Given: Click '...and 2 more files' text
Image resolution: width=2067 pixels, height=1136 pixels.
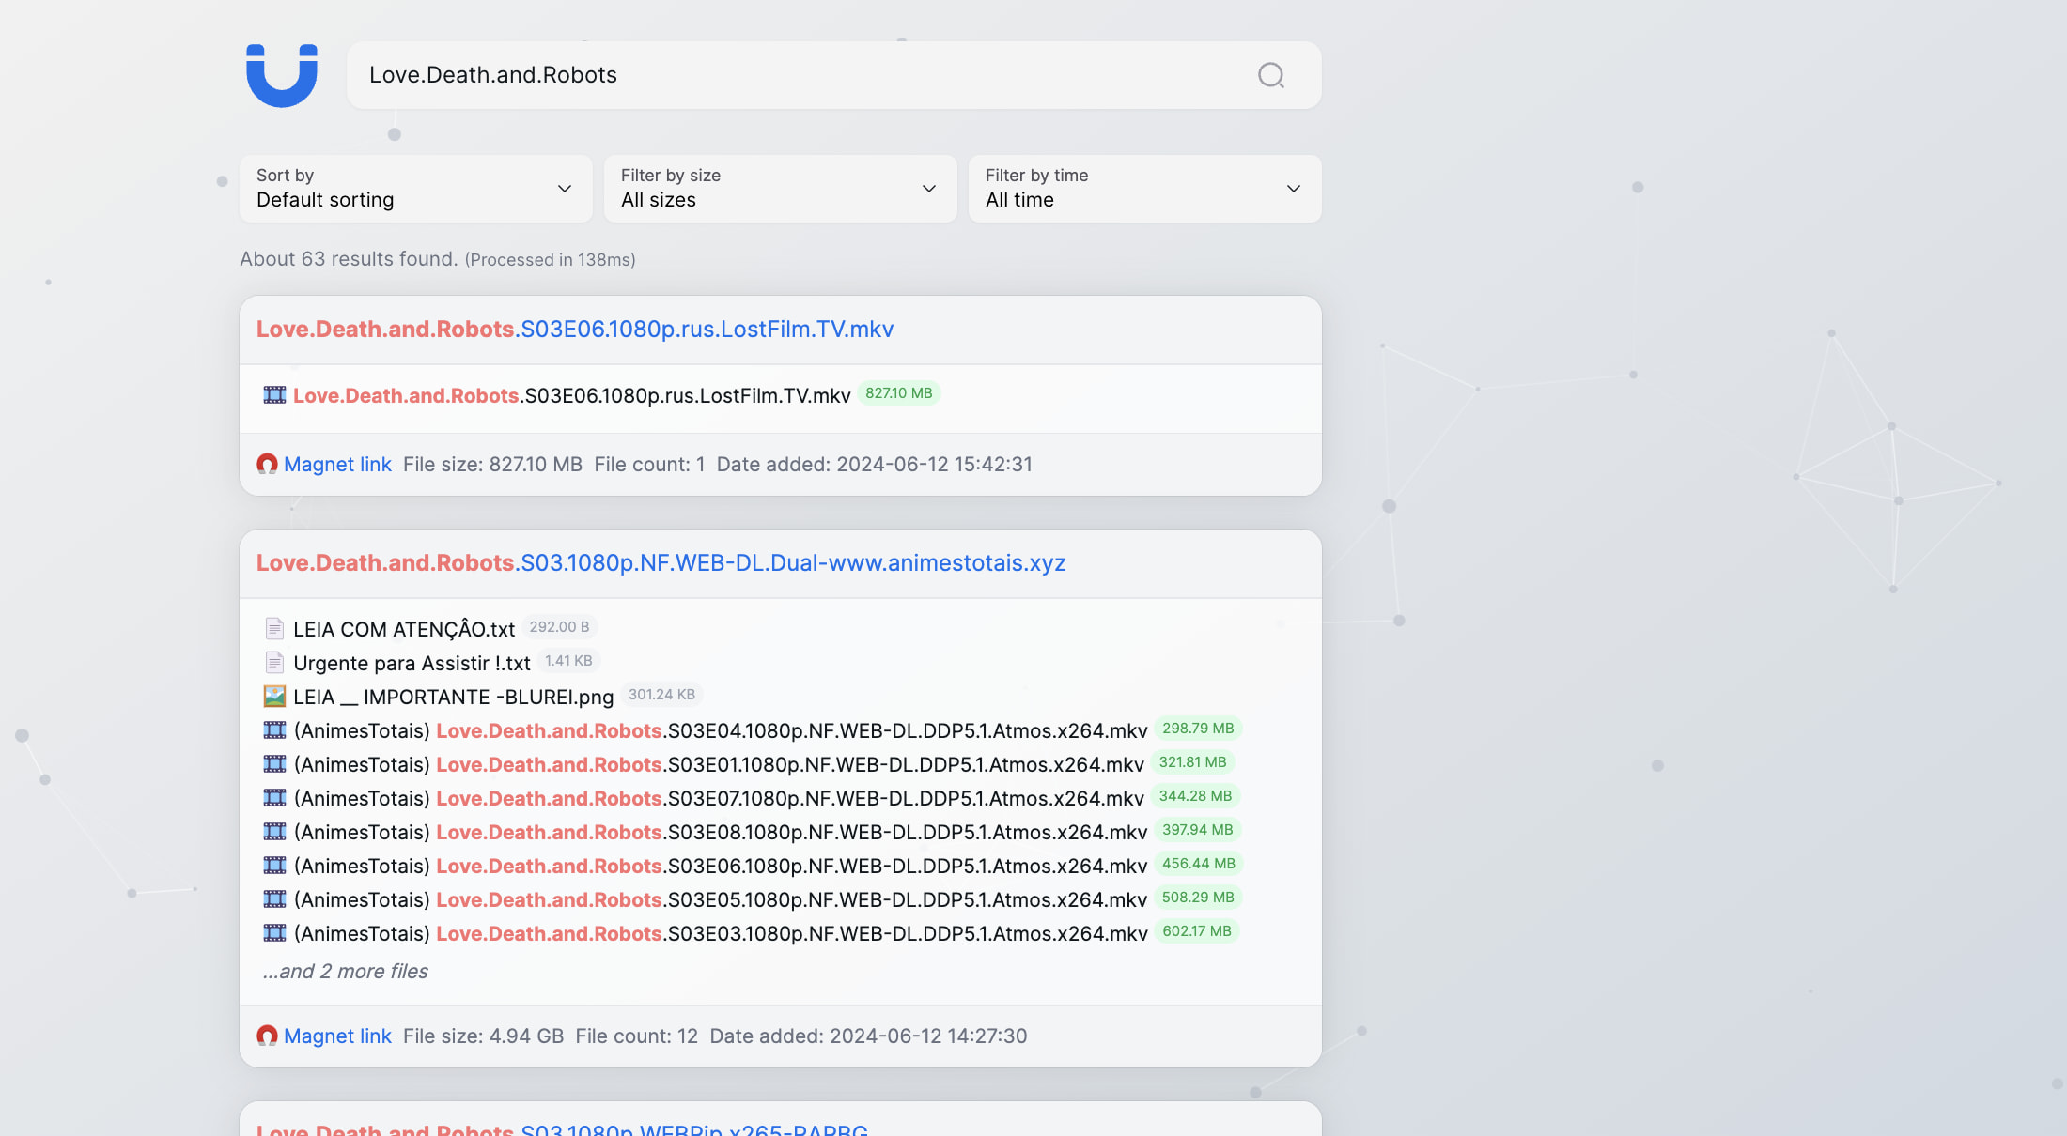Looking at the screenshot, I should click(x=346, y=972).
